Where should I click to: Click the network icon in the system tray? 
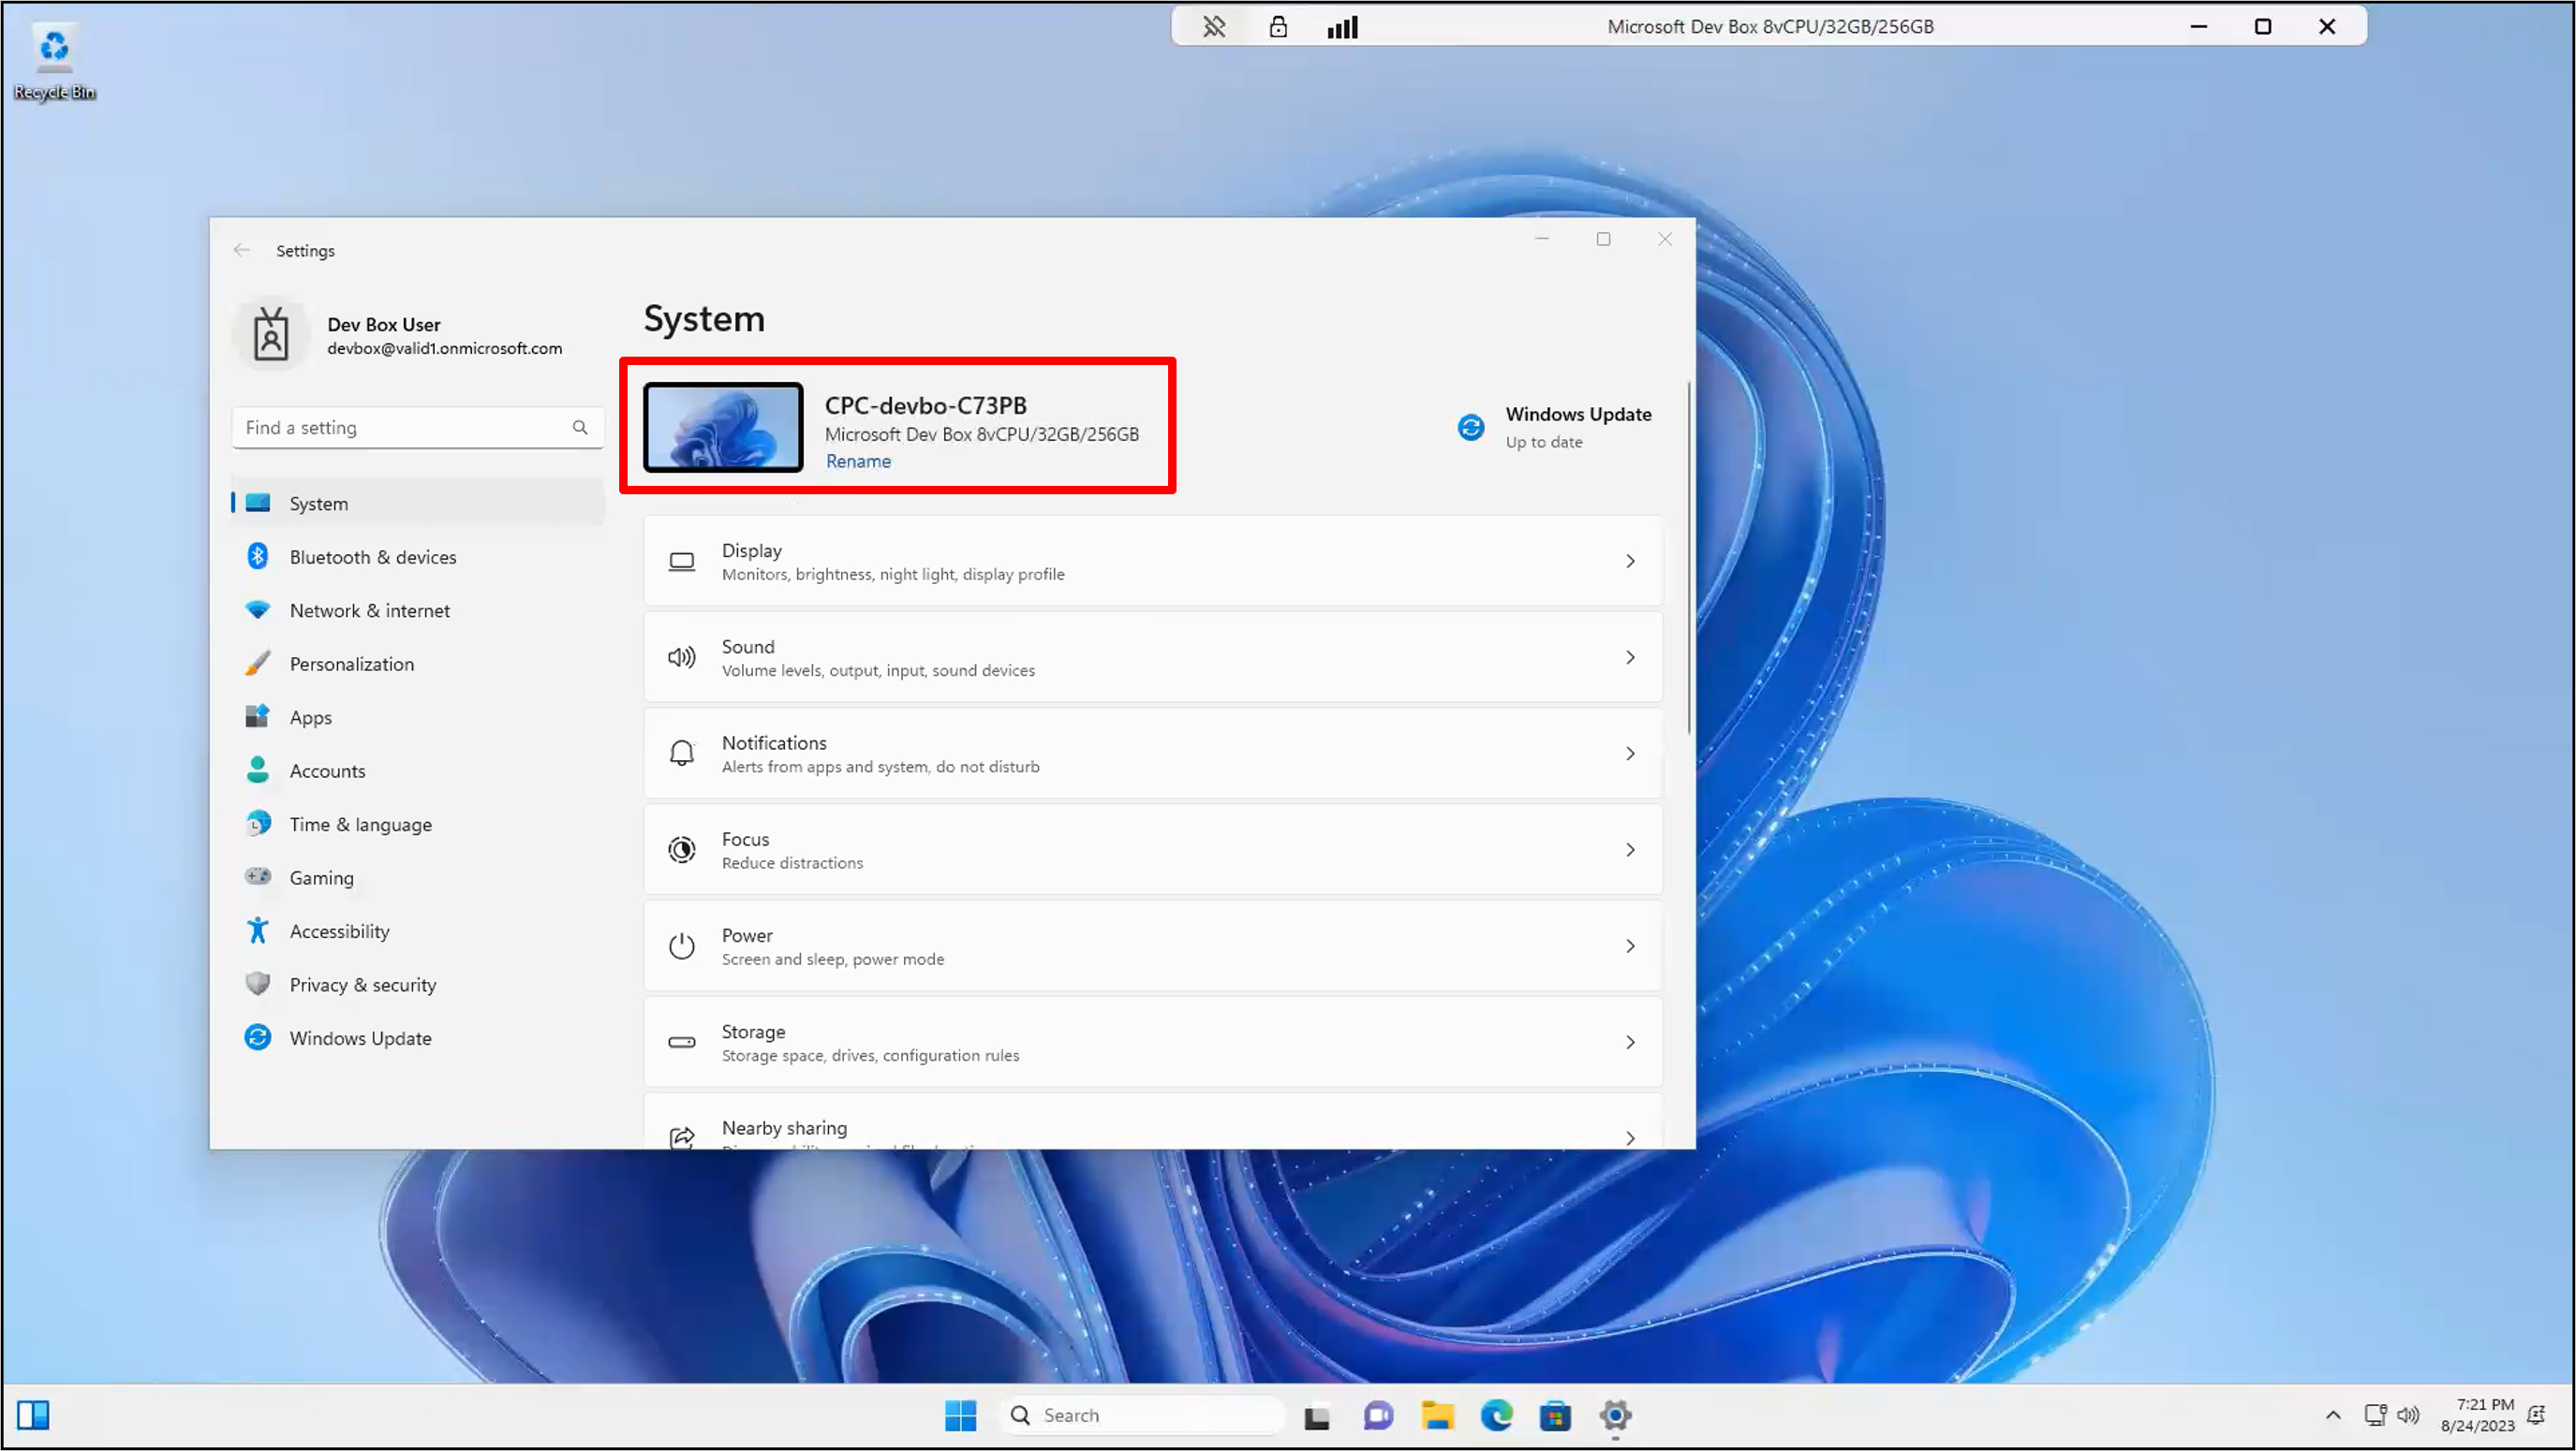click(x=2376, y=1415)
